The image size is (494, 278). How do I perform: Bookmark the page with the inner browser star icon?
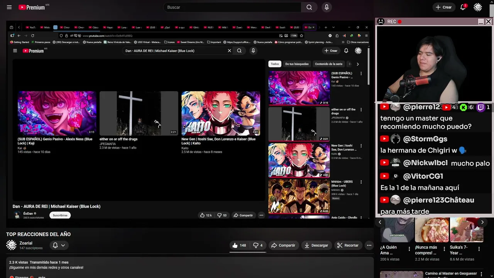click(301, 36)
